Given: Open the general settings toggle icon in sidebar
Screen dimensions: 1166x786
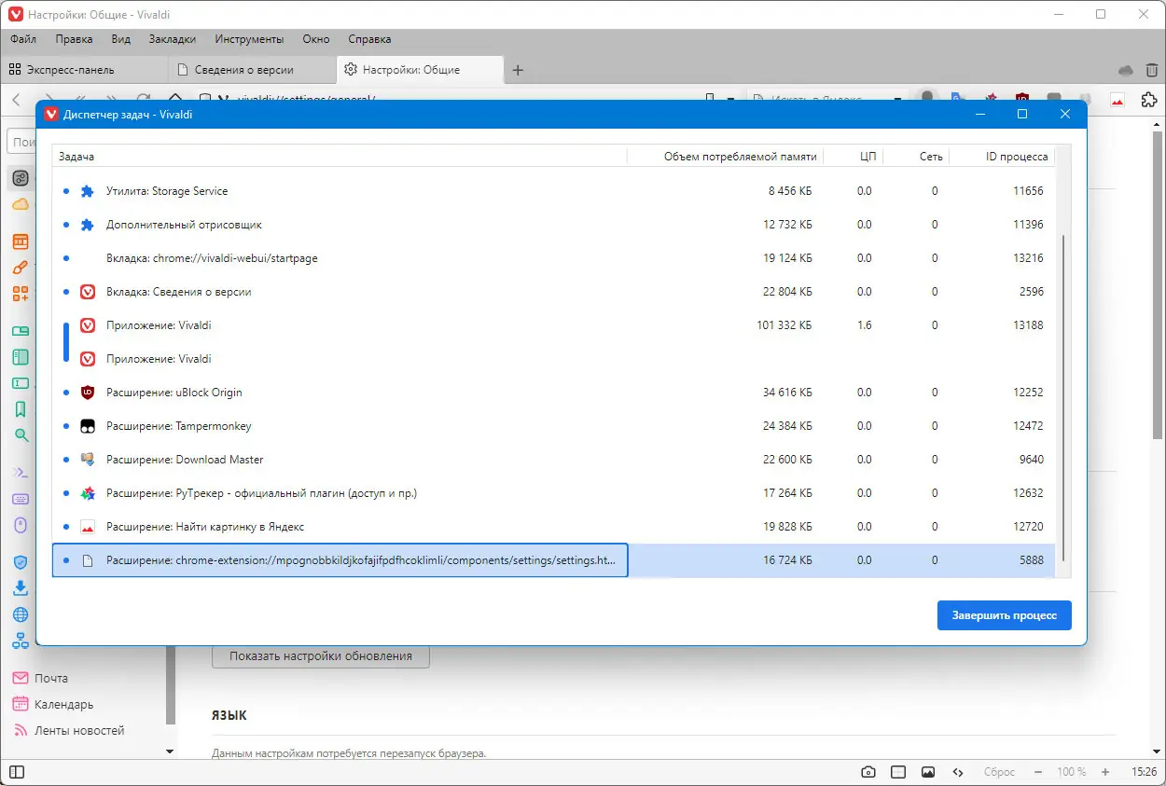Looking at the screenshot, I should click(20, 178).
